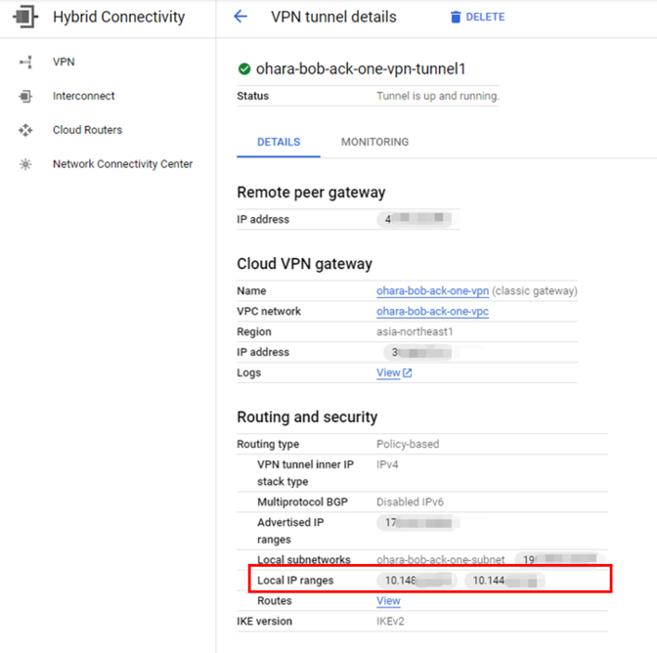Click the View link for Routes

pyautogui.click(x=388, y=601)
